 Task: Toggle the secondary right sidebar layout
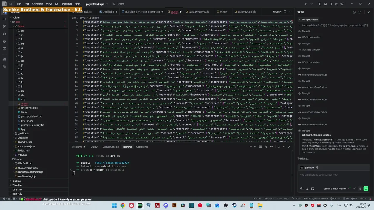coord(331,4)
